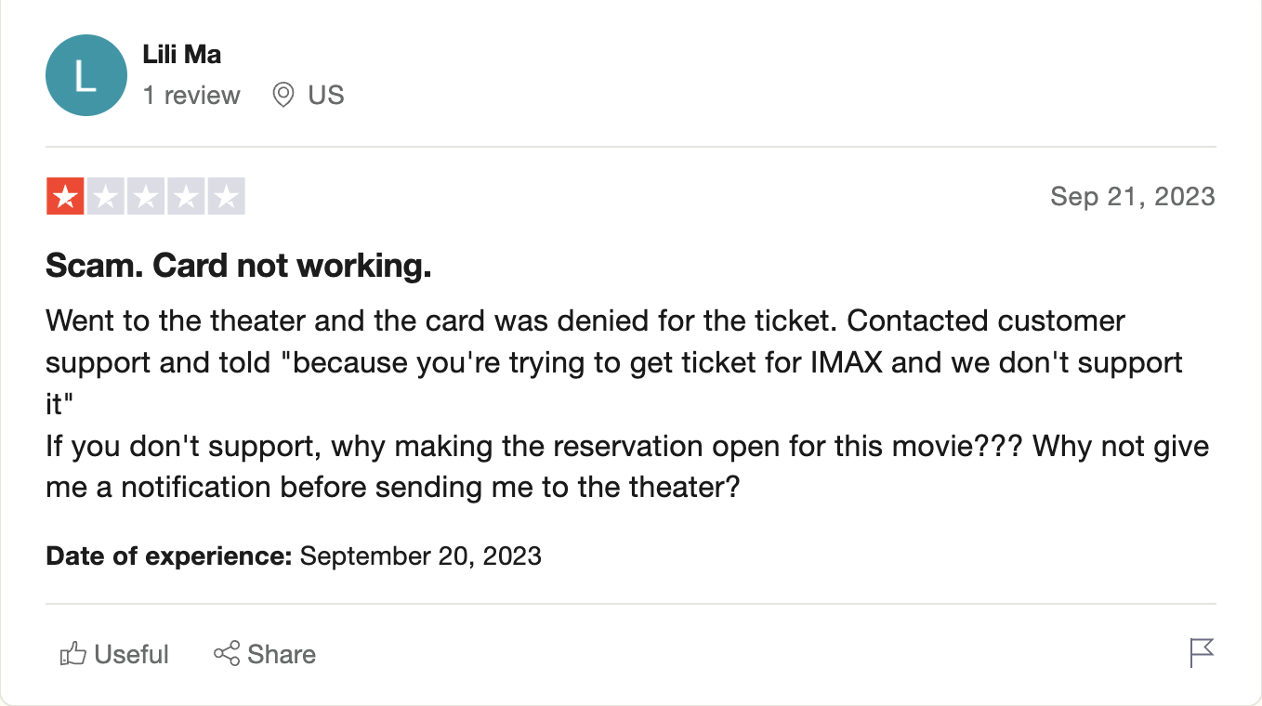This screenshot has height=706, width=1262.
Task: Click the second grey rating star
Action: (x=105, y=196)
